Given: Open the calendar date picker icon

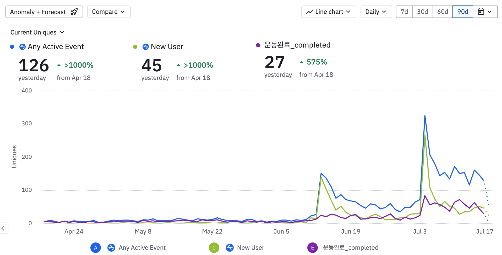Looking at the screenshot, I should click(481, 12).
